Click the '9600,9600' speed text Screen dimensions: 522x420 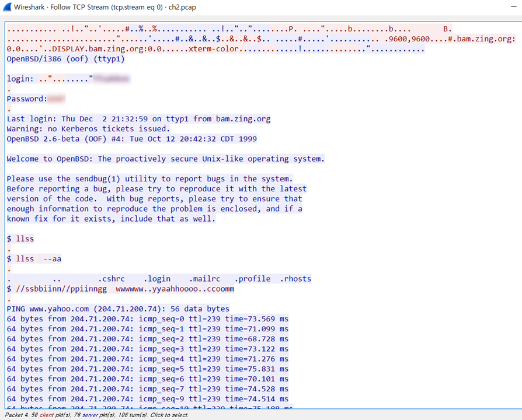(x=409, y=39)
